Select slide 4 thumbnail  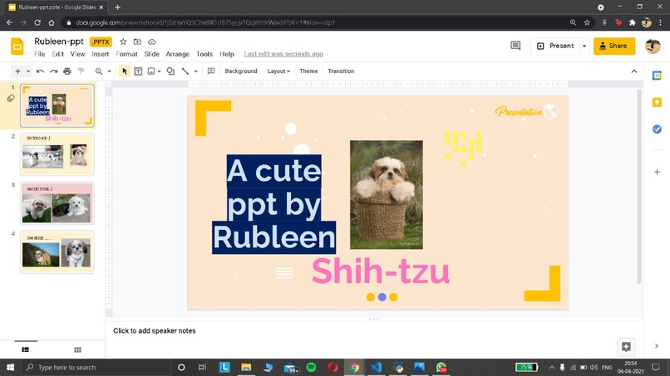[57, 251]
